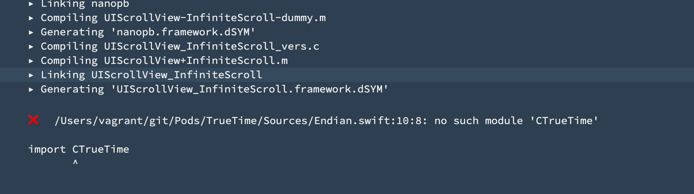Screen dimensions: 694x194
Task: Select 'Linking UIScrollView_InfiniteScroll' highlighted row text
Action: pos(151,75)
